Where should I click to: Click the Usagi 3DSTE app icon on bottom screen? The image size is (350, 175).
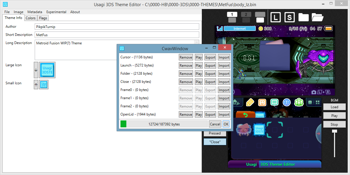pos(259,130)
